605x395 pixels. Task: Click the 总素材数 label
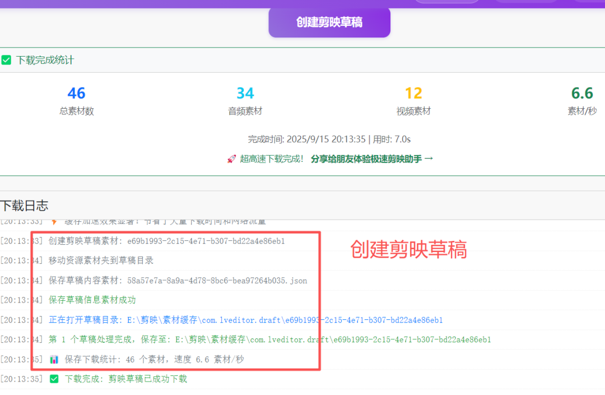pos(76,111)
